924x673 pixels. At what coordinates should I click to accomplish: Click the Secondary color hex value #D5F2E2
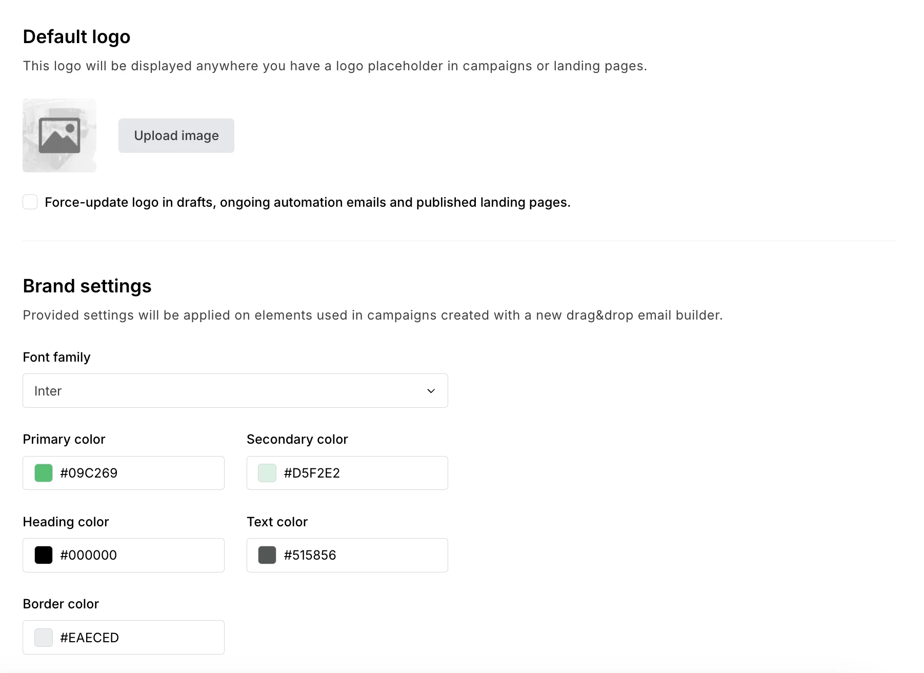[312, 473]
